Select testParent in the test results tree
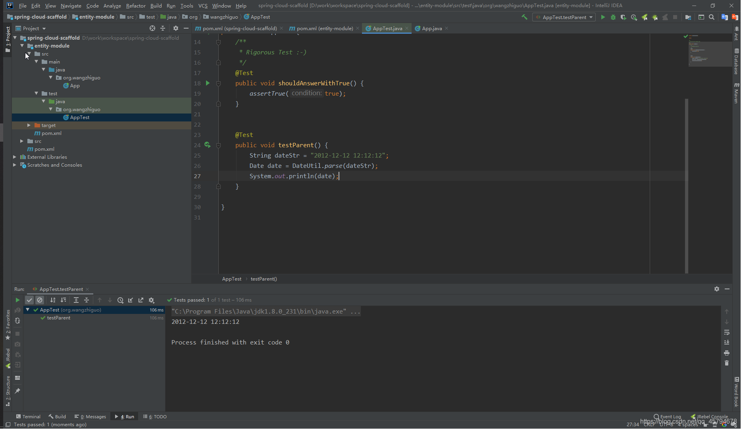Viewport: 741px width, 429px height. (59, 318)
